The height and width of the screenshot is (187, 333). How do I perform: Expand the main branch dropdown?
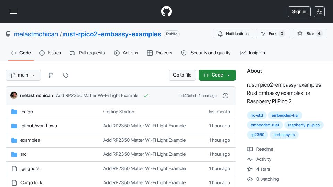pos(23,75)
